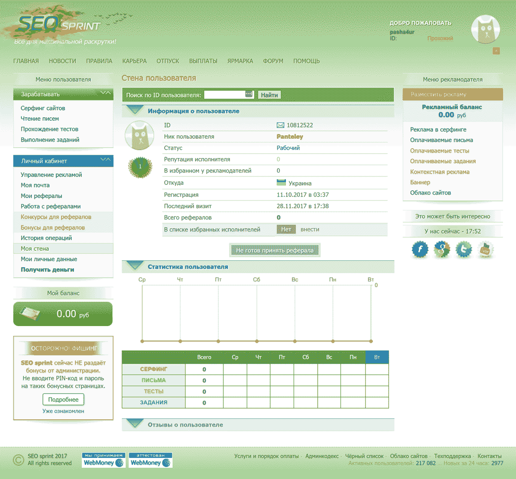Image resolution: width=516 pixels, height=479 pixels.
Task: Open the 'ПРАВИЛА' menu item
Action: tap(99, 61)
